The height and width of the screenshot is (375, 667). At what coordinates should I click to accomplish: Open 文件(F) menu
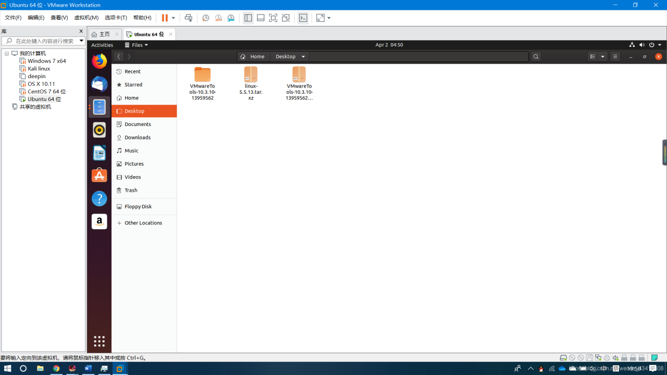pyautogui.click(x=13, y=18)
